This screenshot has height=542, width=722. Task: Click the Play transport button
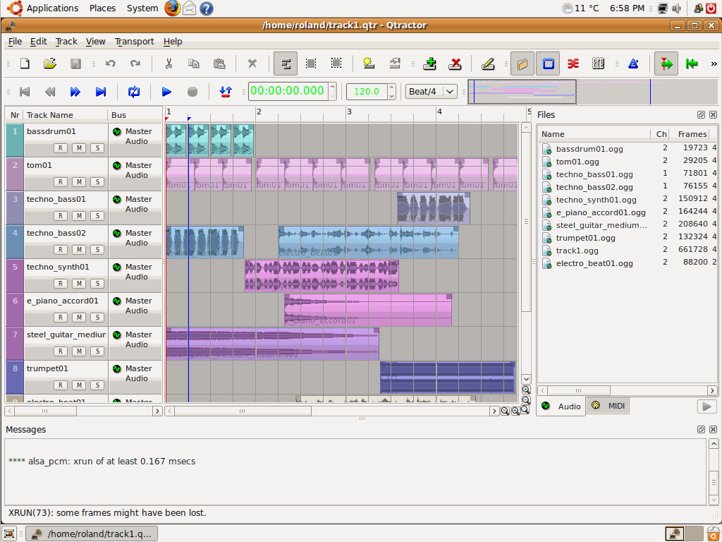[167, 92]
